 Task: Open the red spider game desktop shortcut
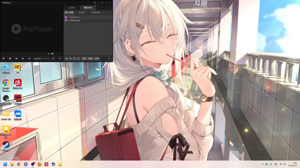(18, 100)
